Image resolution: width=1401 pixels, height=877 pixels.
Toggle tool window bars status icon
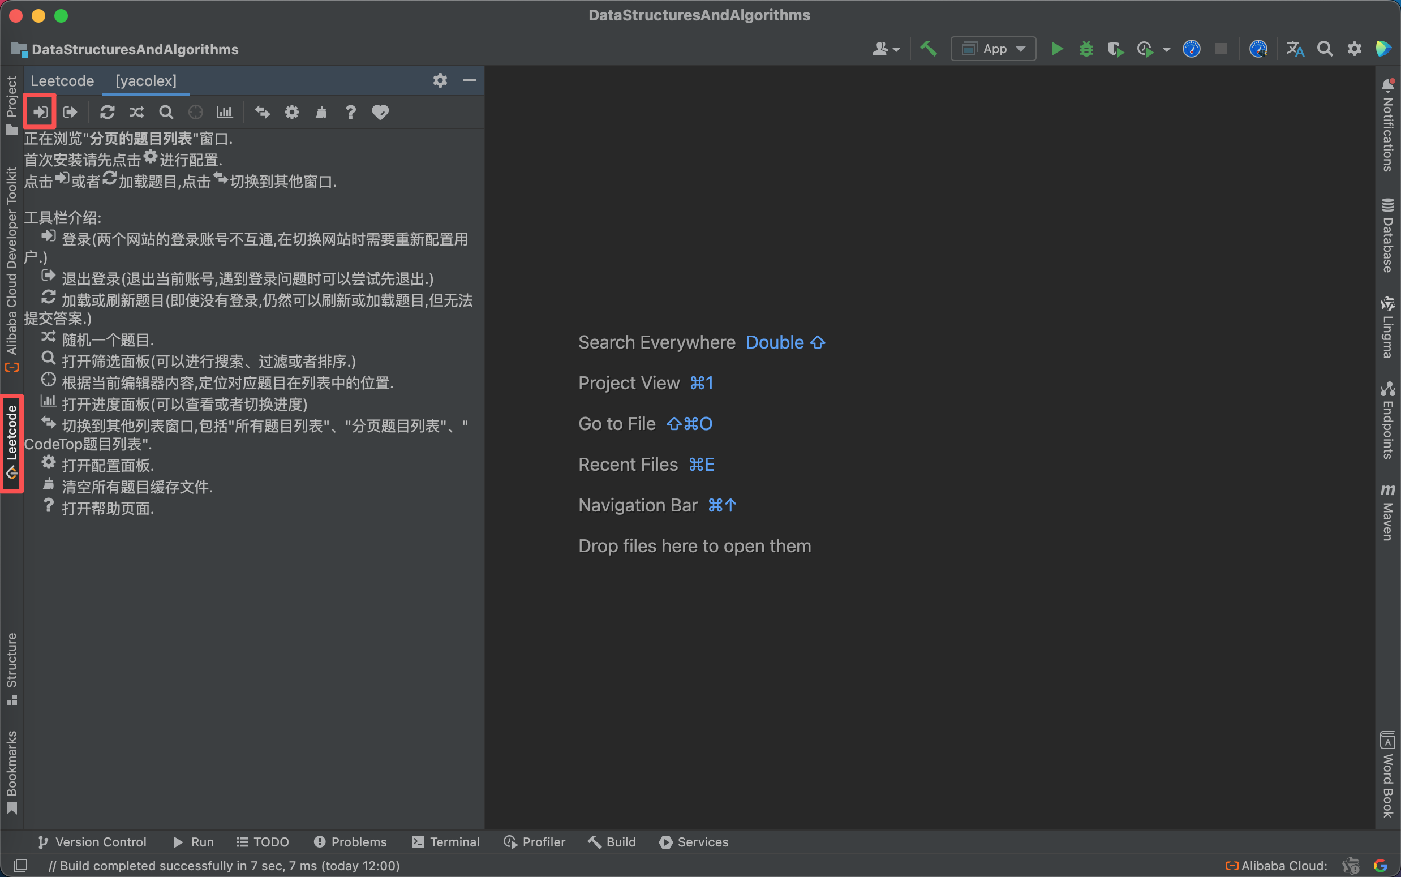click(20, 865)
